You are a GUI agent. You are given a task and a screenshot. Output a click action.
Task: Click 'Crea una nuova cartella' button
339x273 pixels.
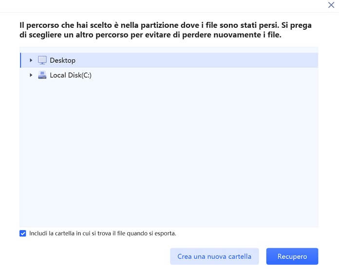point(214,256)
